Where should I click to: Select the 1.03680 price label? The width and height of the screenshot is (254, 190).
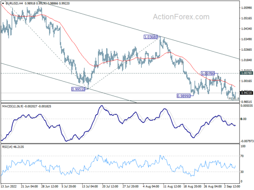[x=151, y=37]
